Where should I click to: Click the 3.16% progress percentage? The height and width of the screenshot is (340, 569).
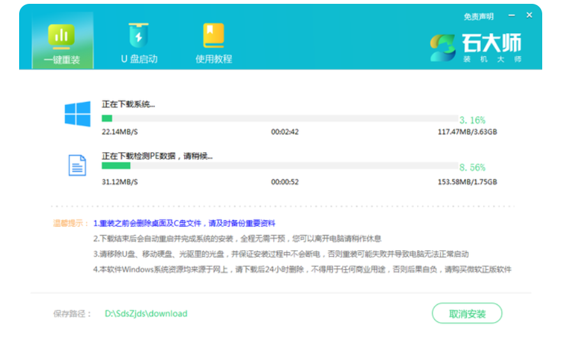click(x=472, y=120)
